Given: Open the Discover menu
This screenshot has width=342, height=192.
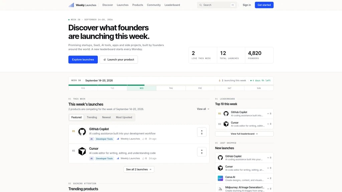Looking at the screenshot, I should [x=108, y=5].
